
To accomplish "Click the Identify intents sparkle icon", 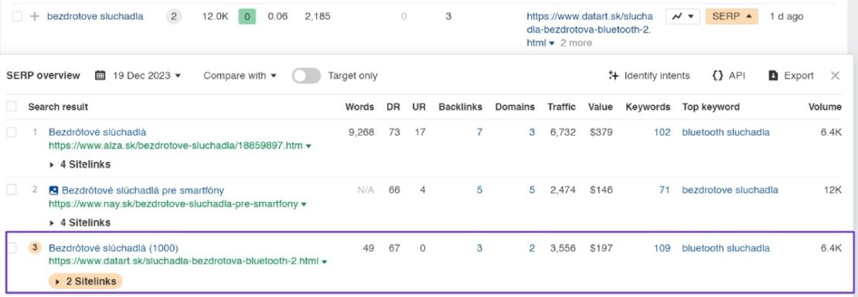I will 614,76.
